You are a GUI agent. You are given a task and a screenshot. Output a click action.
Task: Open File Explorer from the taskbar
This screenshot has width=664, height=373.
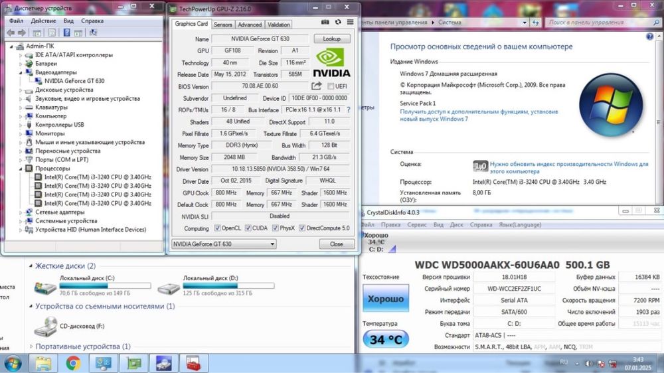tap(43, 363)
